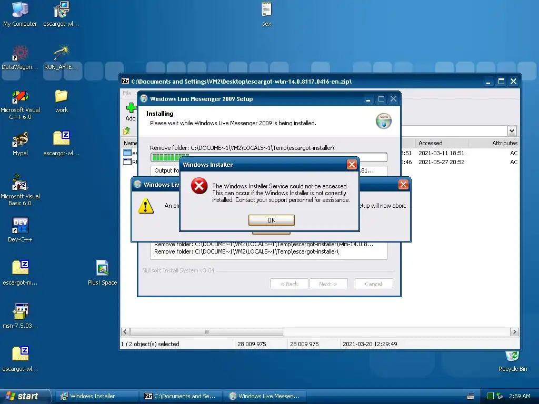Launch Mypal browser shortcut

[20, 144]
